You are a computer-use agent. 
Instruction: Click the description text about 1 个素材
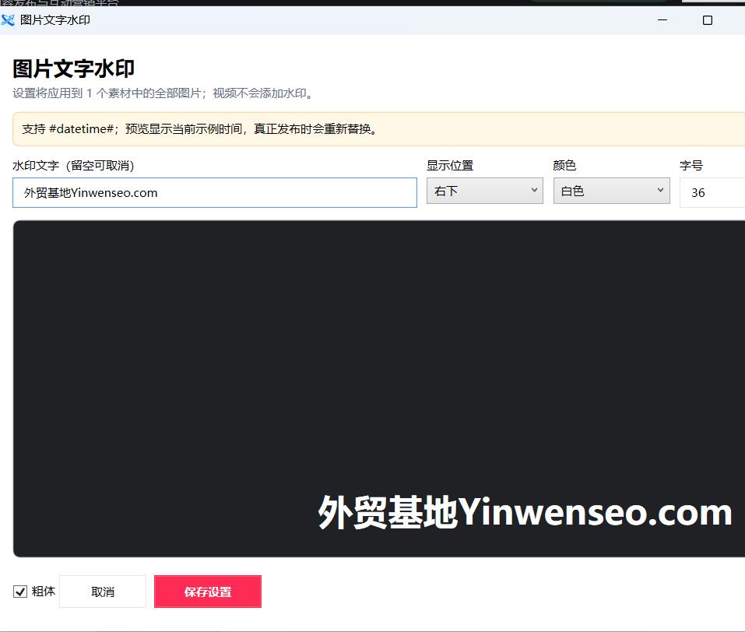tap(163, 93)
